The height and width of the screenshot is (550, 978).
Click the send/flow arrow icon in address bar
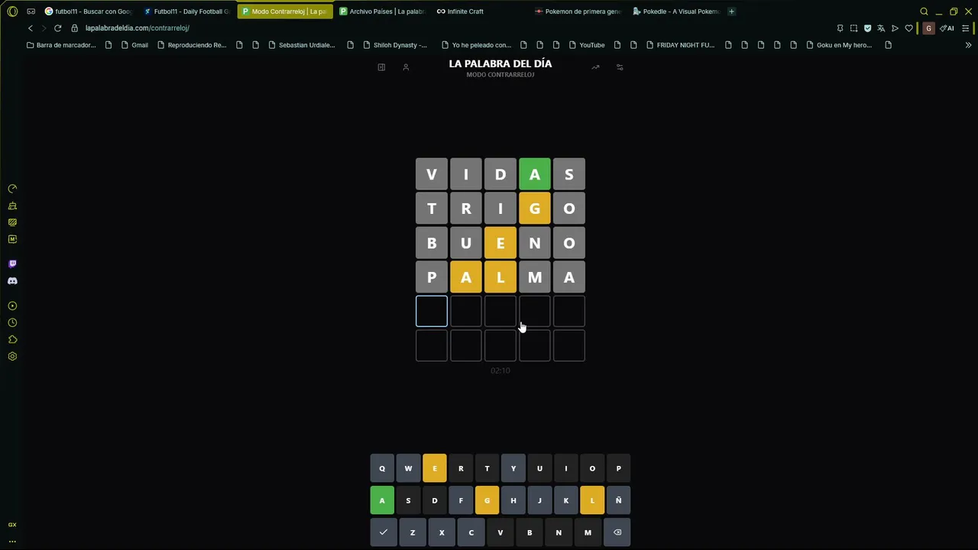895,28
